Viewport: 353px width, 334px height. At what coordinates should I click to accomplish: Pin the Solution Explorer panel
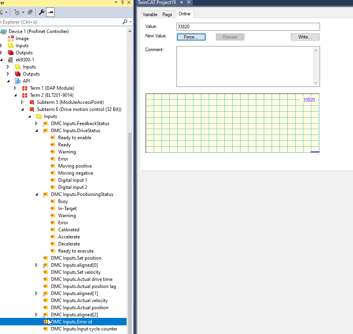point(123,2)
